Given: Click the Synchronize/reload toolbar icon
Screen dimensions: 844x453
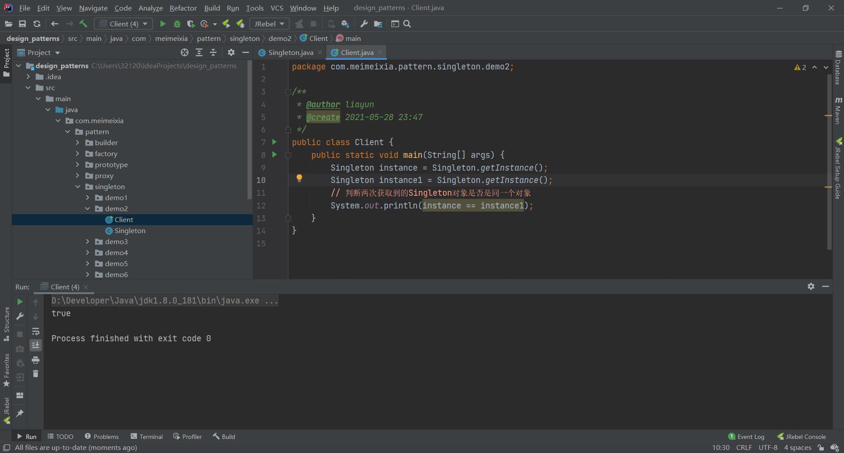Looking at the screenshot, I should tap(37, 24).
